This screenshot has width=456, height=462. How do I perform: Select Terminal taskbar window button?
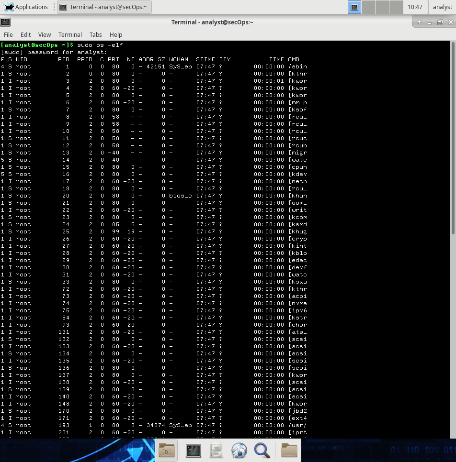[x=104, y=7]
